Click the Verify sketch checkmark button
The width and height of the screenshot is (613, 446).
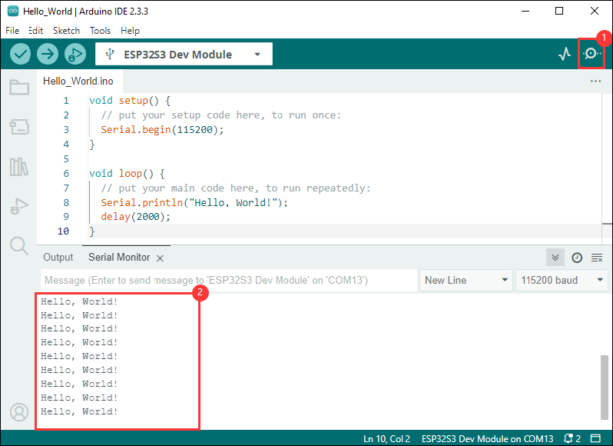[20, 54]
